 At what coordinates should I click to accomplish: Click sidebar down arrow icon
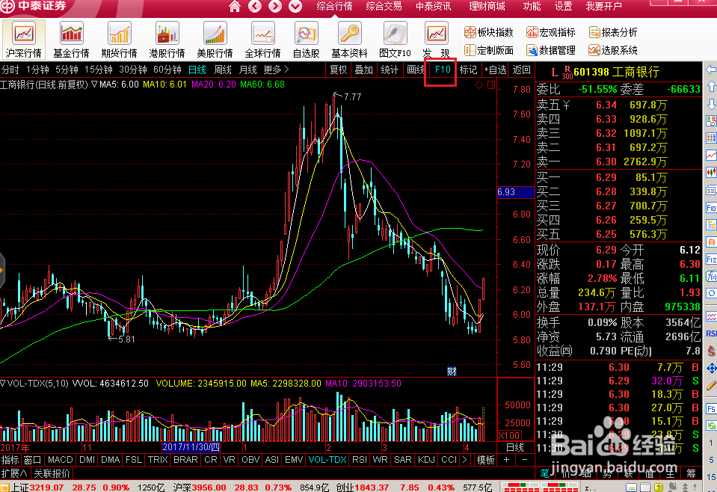[x=711, y=104]
